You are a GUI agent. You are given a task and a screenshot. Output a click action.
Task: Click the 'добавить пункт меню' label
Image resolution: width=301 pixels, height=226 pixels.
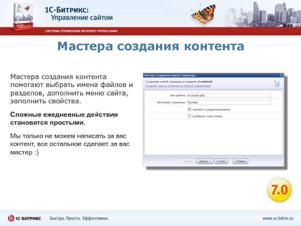point(207,116)
